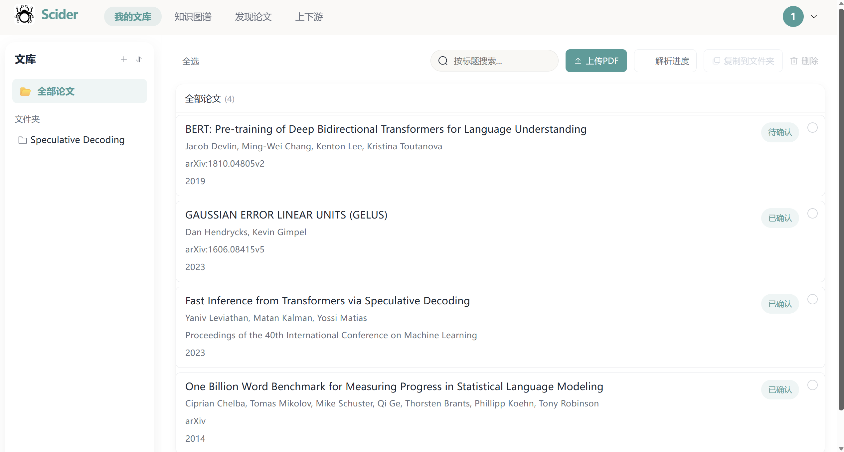Click the yellow folder icon of 全部论文
This screenshot has width=844, height=452.
click(x=25, y=91)
